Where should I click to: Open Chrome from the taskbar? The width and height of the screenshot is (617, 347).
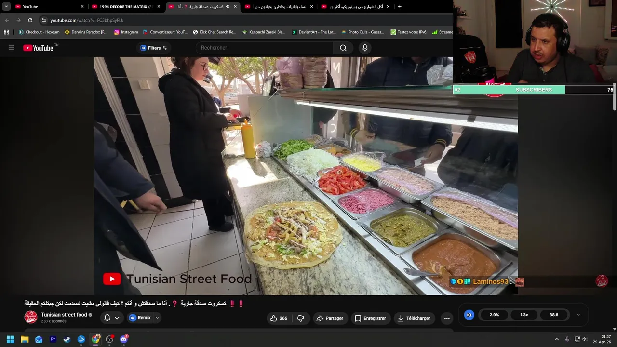[x=95, y=339]
